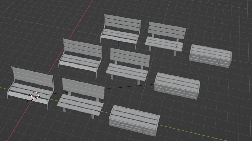
Task: Select the legged bench in the center of the group
Action: tap(128, 66)
